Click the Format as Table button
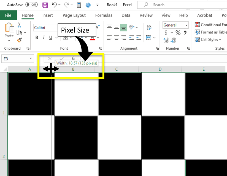 211,32
